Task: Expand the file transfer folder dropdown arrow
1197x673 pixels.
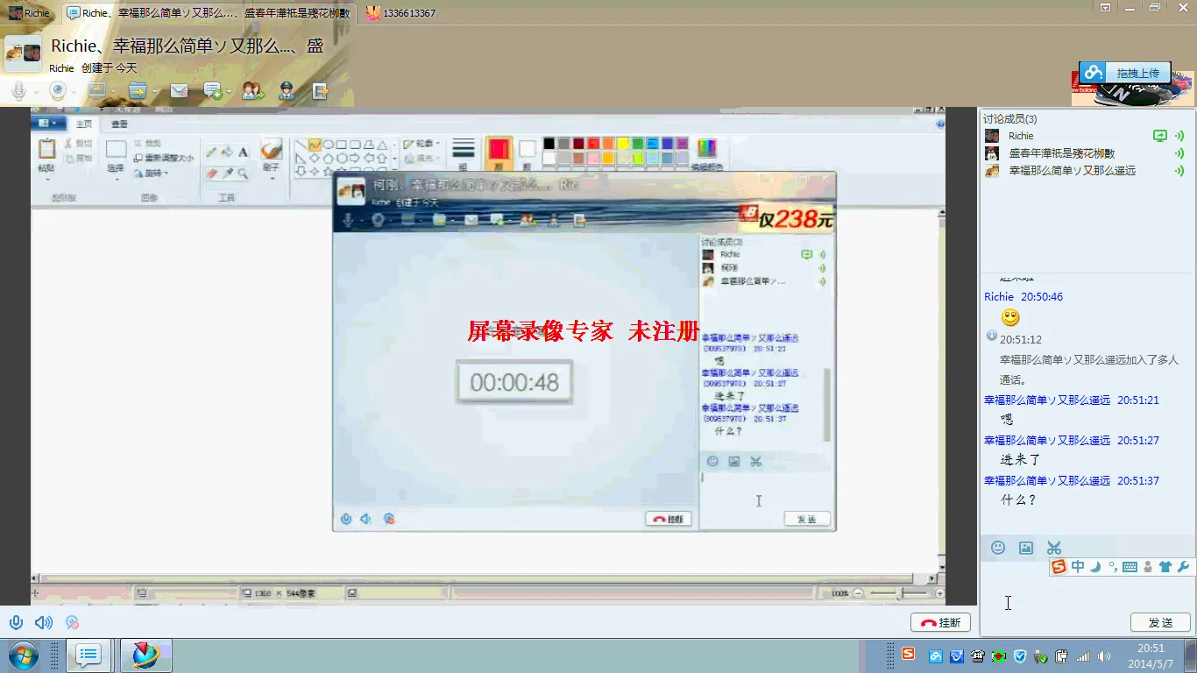Action: click(155, 91)
